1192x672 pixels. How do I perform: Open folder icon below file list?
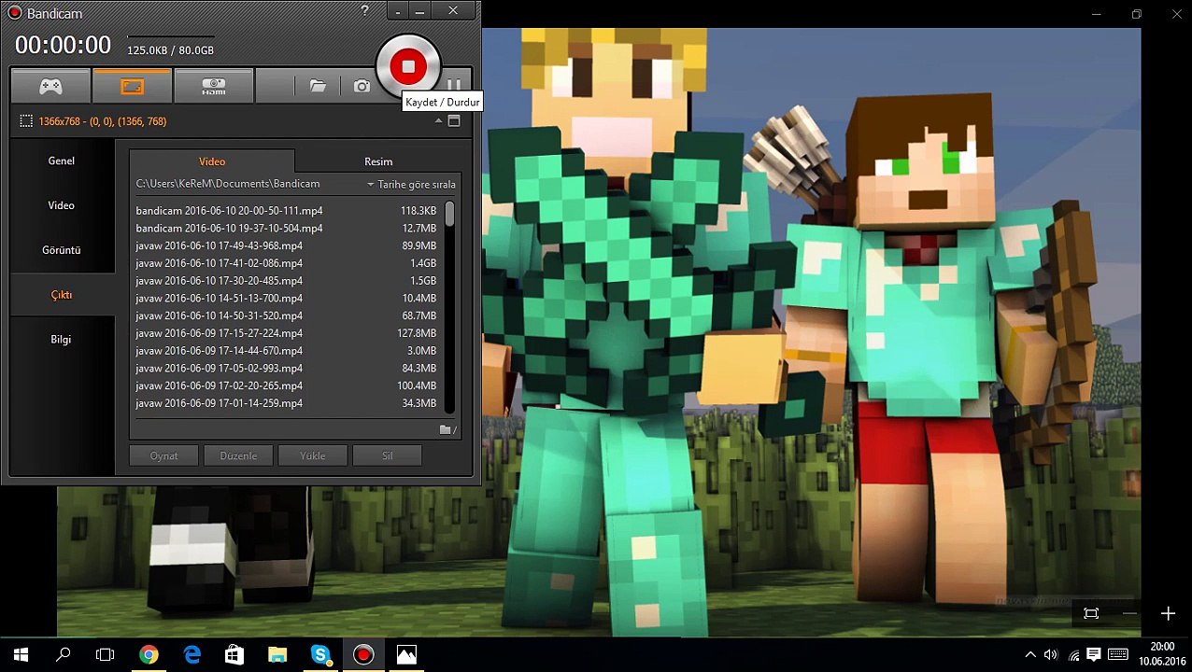tap(447, 429)
